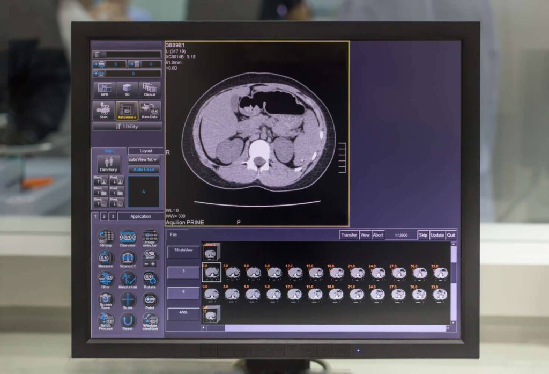549x374 pixels.
Task: Open the Annotation tool
Action: (128, 278)
